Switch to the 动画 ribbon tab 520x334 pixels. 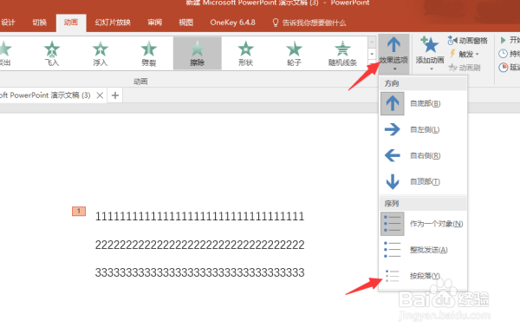(x=71, y=23)
